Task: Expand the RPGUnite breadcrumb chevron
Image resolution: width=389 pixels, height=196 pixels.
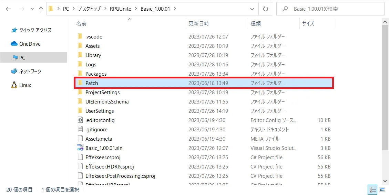Action: coord(137,9)
